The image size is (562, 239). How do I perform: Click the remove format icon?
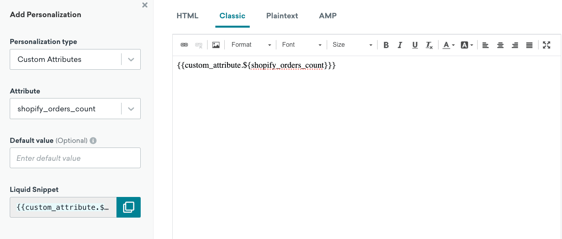[x=429, y=45]
